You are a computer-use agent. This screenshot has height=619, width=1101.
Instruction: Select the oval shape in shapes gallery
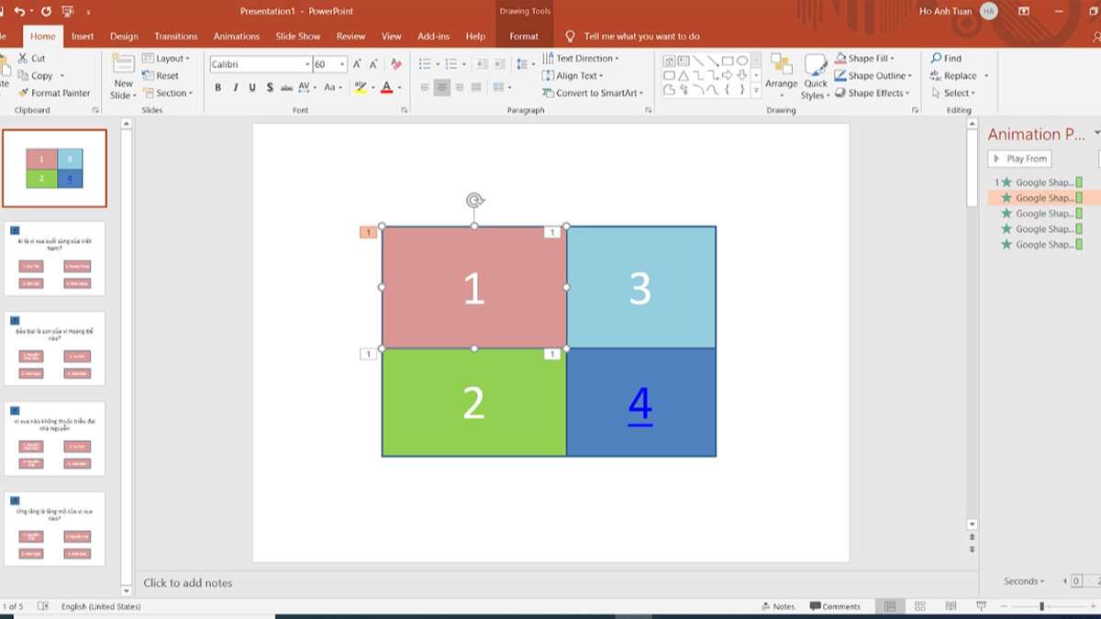742,61
